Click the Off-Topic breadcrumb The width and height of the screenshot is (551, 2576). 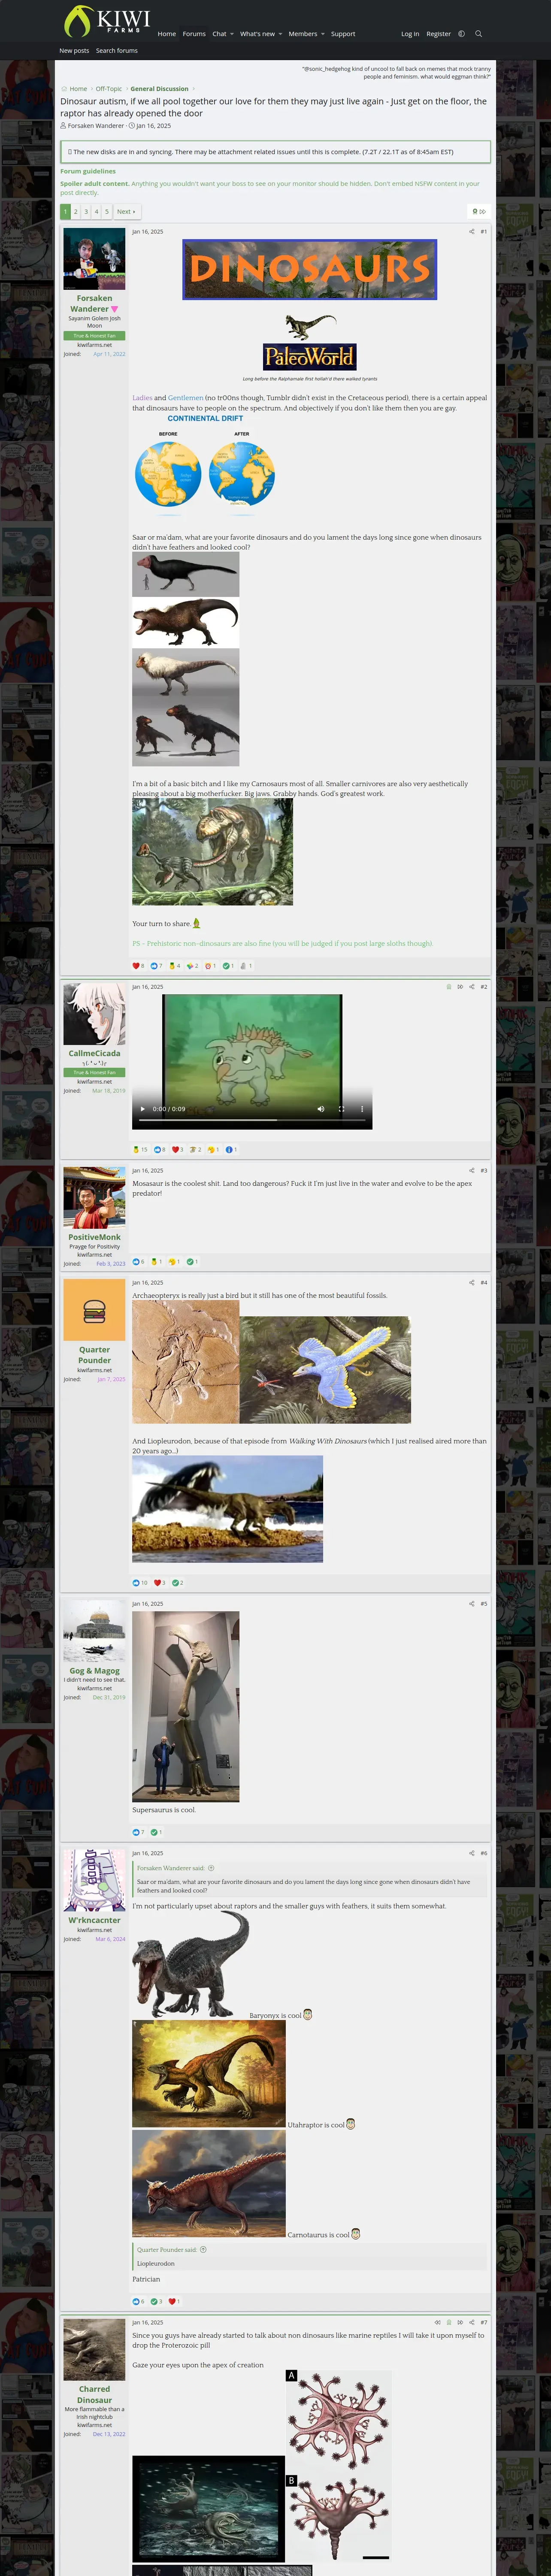(109, 89)
